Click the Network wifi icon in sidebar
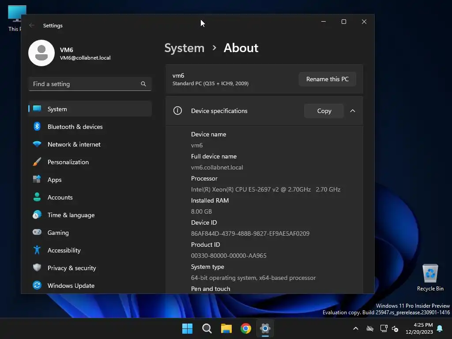 [37, 144]
